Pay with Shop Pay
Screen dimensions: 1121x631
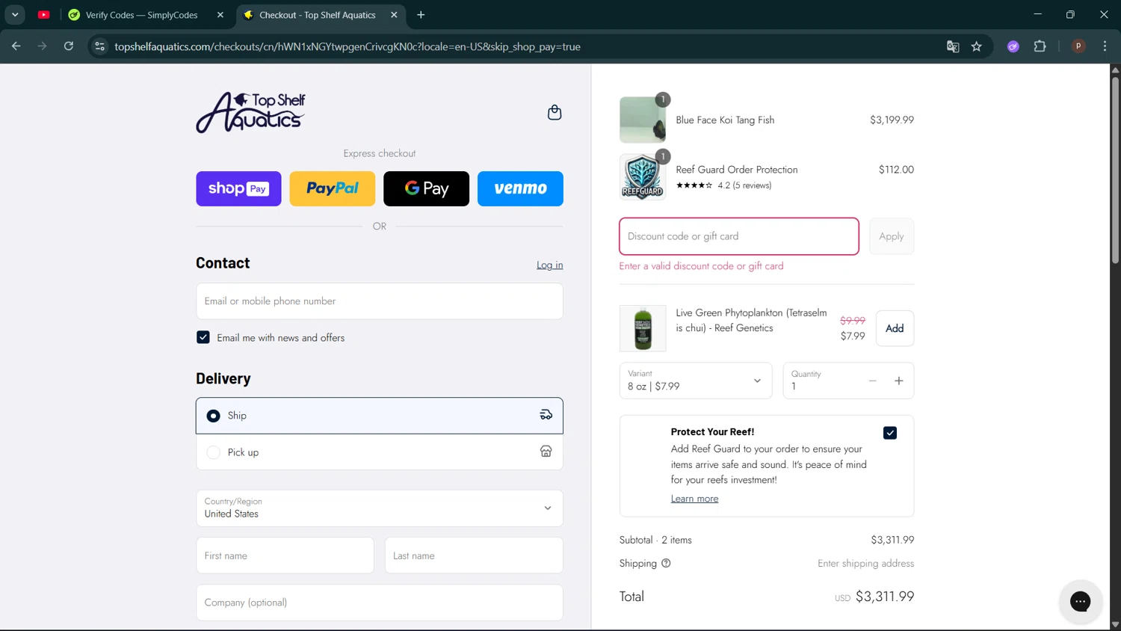(238, 188)
